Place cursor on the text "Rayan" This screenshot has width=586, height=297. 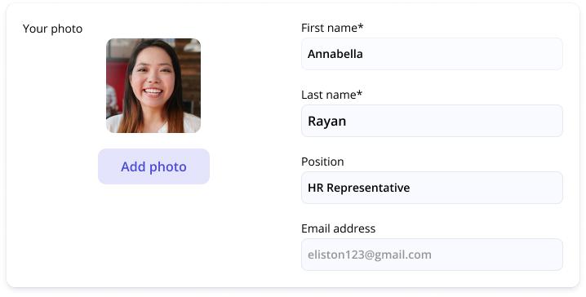click(x=327, y=121)
